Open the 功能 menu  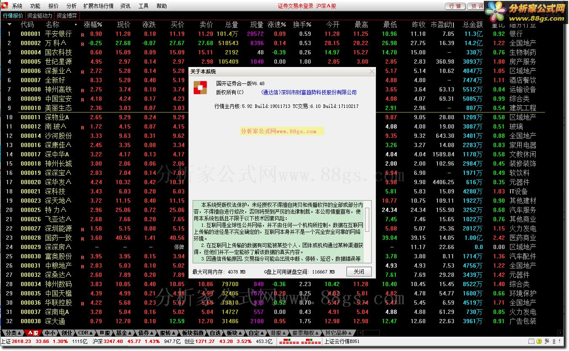[35, 6]
